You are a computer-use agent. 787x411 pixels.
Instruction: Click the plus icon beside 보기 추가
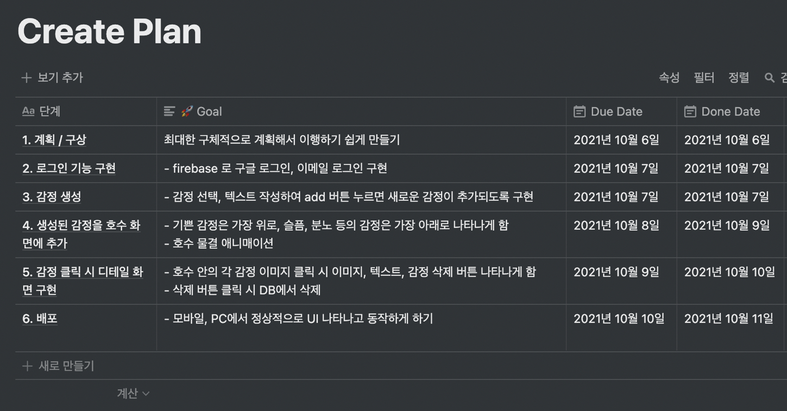click(26, 78)
